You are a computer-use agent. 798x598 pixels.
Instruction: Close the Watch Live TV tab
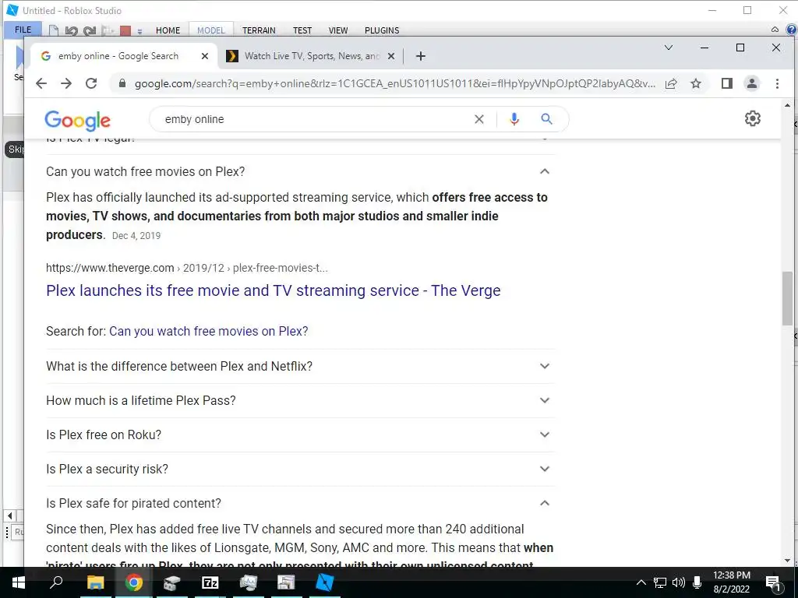point(391,56)
